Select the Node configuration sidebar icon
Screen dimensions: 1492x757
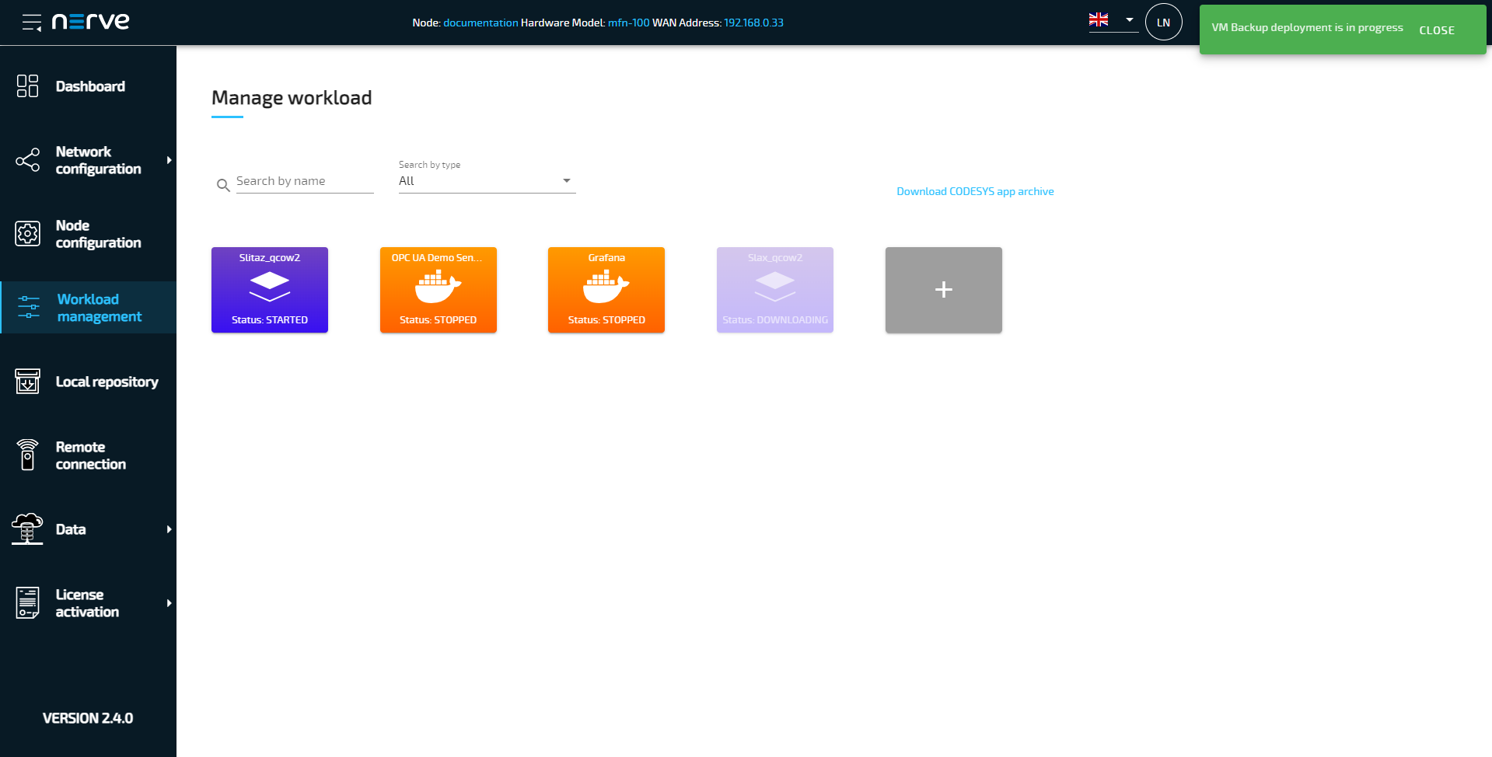point(27,233)
